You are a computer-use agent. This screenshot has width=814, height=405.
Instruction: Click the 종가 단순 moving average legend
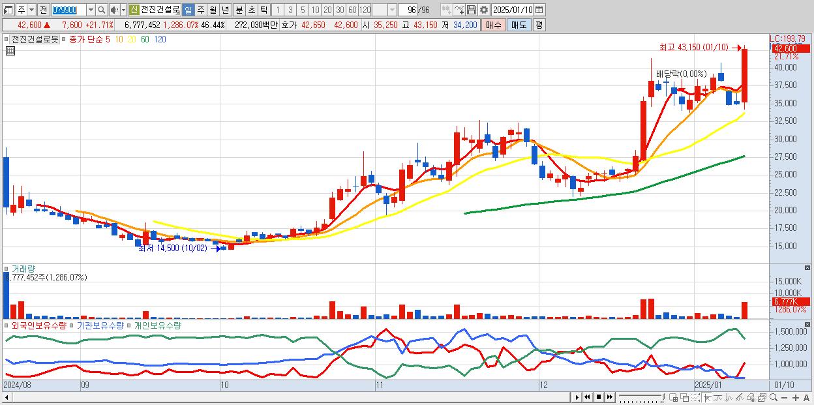86,39
